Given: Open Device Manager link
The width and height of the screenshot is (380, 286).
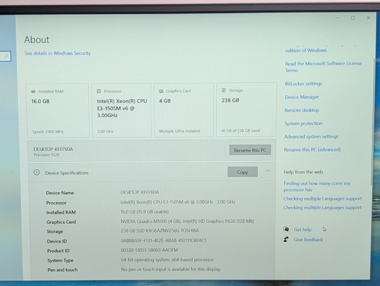Looking at the screenshot, I should pyautogui.click(x=302, y=97).
